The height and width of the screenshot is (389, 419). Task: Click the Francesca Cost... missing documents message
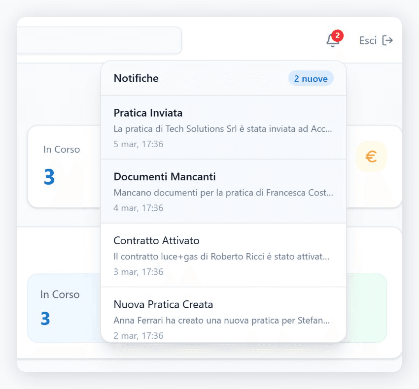223,193
